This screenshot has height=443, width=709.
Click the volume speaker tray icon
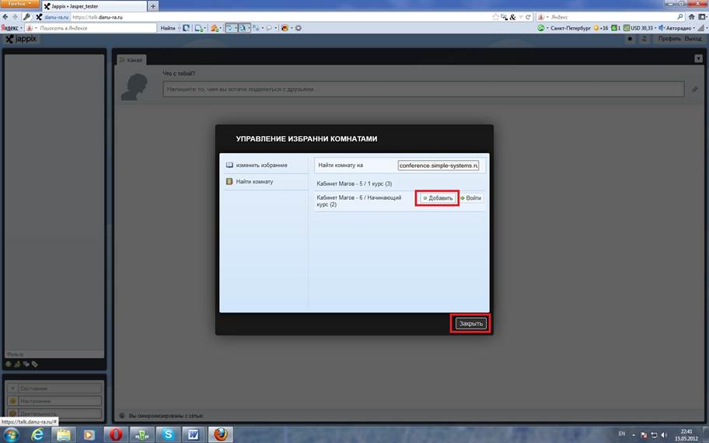664,435
